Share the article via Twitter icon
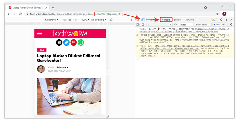Viewport: 236px width, 119px height. (x=66, y=43)
